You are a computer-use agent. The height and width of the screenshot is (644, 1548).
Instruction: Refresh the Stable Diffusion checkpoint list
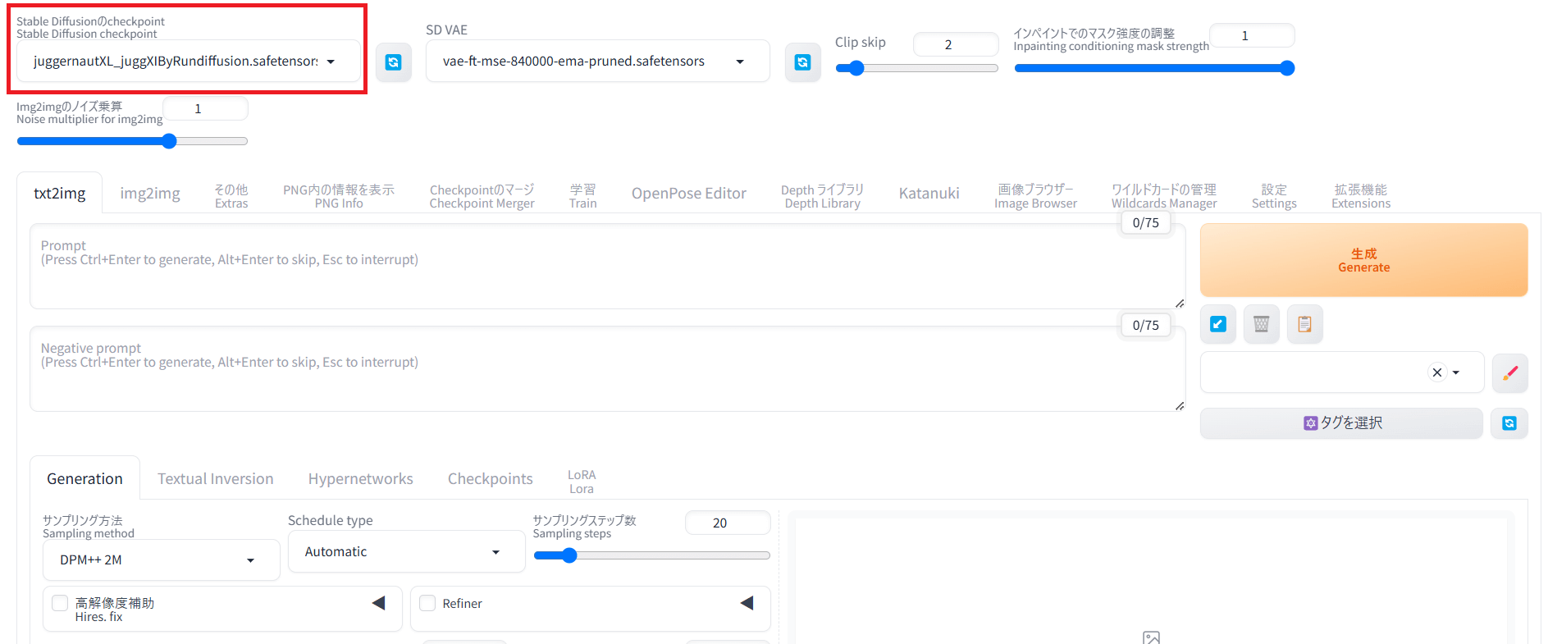[x=394, y=62]
